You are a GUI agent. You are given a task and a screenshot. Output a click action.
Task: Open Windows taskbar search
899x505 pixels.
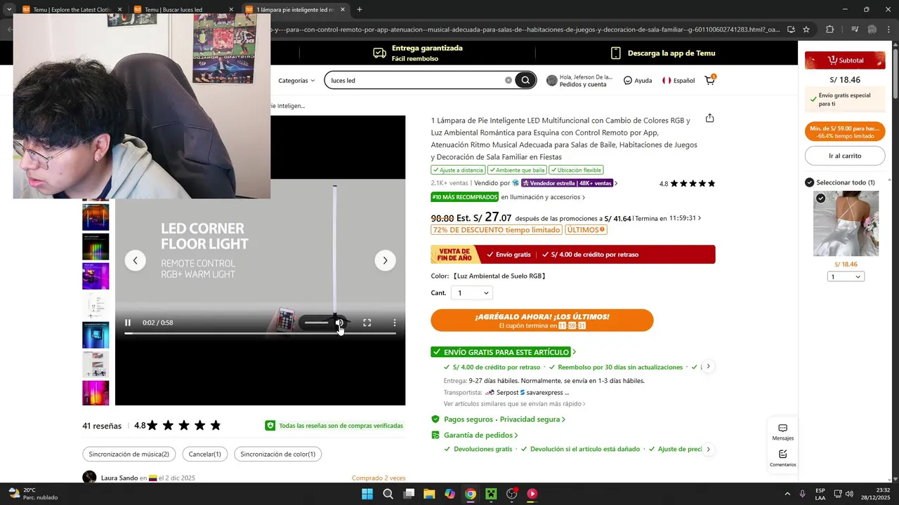pos(388,494)
